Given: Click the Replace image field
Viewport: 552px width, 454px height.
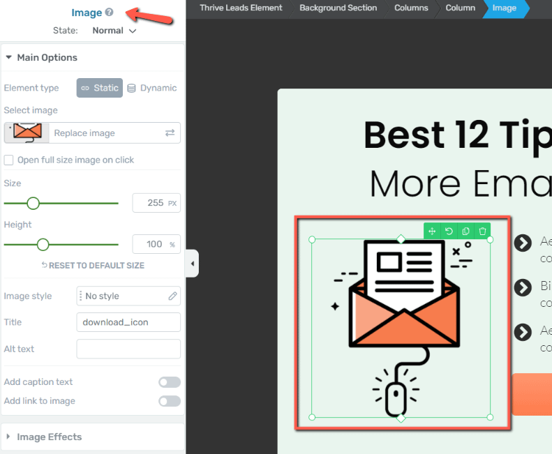Looking at the screenshot, I should coord(92,133).
